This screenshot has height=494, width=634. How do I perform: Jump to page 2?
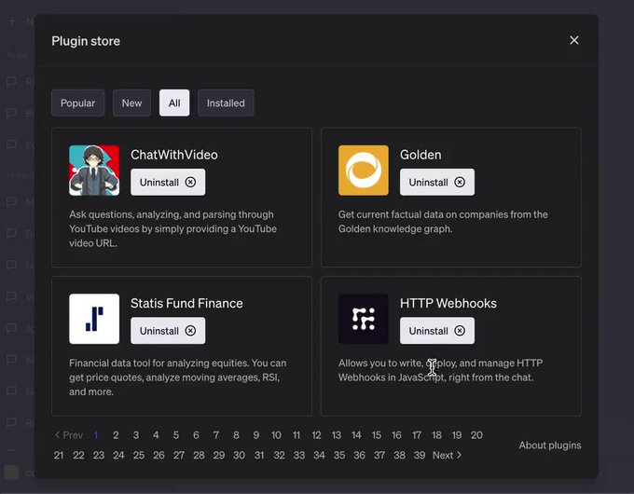[116, 435]
